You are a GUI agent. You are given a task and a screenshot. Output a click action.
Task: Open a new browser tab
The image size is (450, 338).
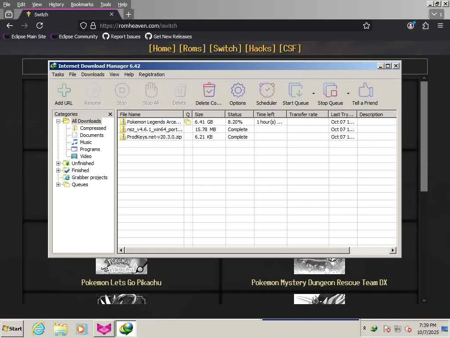tap(129, 15)
